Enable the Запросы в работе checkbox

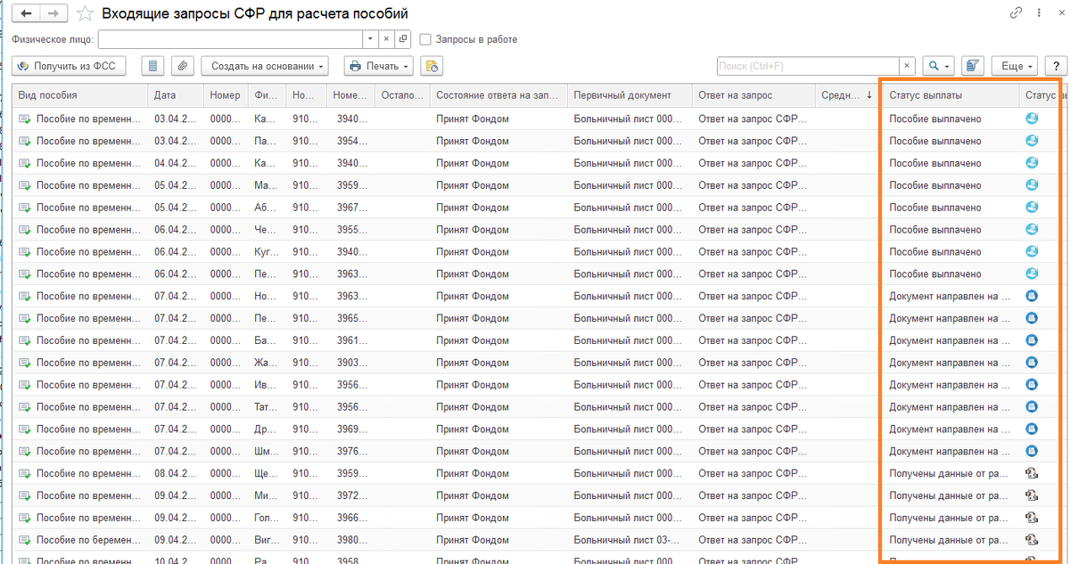click(425, 39)
